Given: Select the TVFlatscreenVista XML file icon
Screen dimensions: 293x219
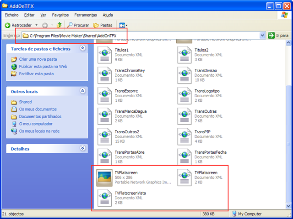Looking at the screenshot, I should point(105,198).
